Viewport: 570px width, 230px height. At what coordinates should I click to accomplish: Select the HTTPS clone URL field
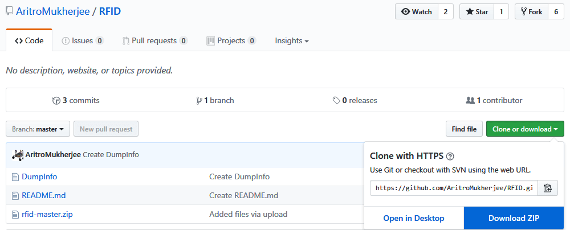[x=454, y=188]
